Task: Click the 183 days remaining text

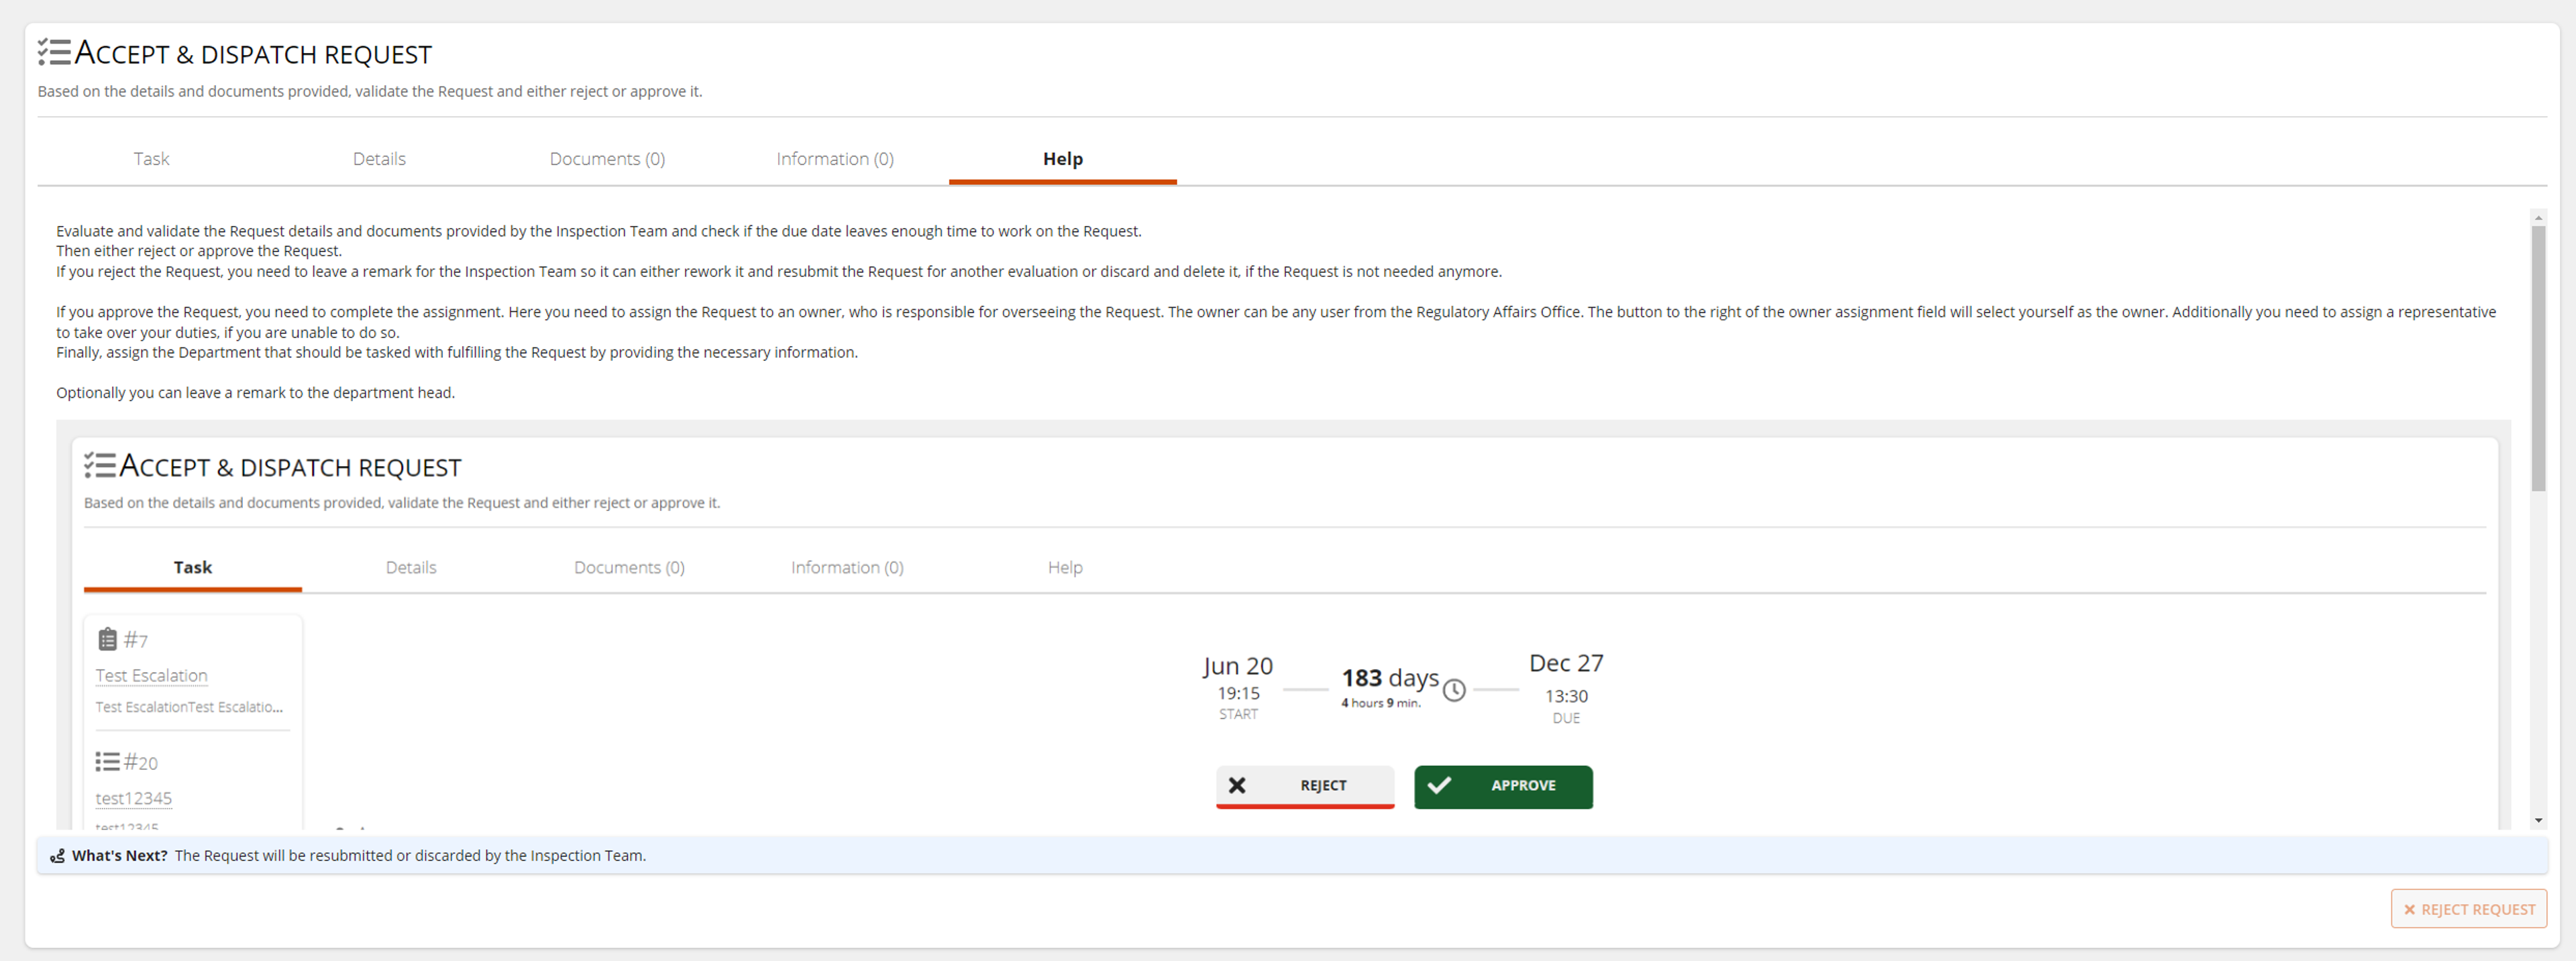Action: [1390, 678]
